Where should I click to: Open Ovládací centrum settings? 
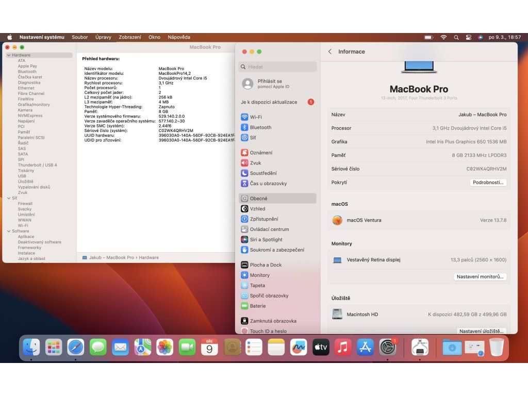269,229
